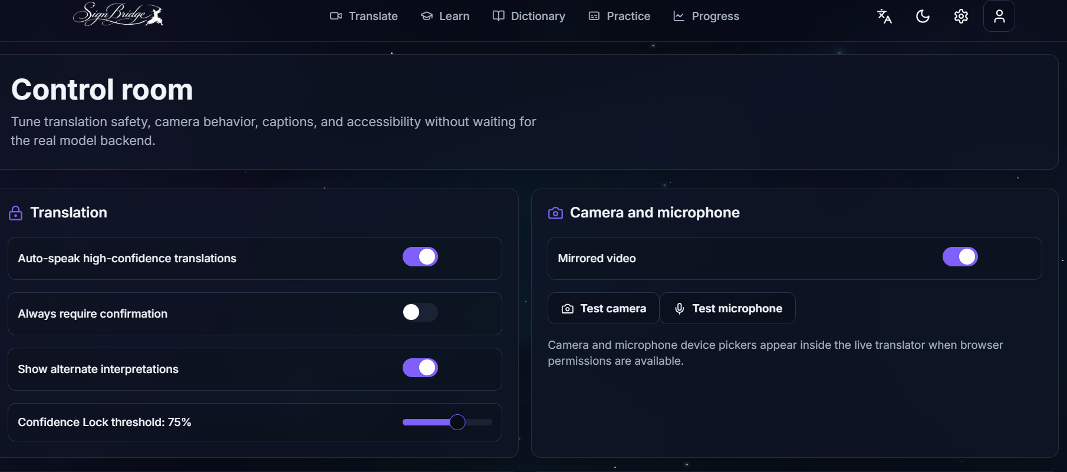Click the book icon next to Dictionary
The width and height of the screenshot is (1067, 472).
pyautogui.click(x=499, y=16)
